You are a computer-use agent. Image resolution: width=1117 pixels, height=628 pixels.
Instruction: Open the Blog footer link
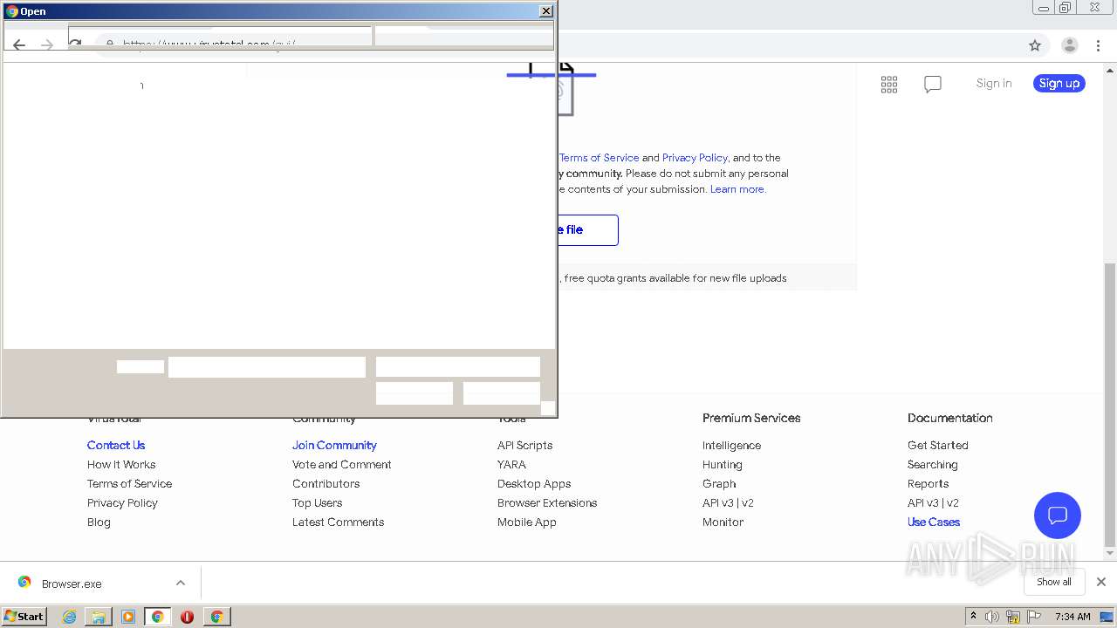99,522
